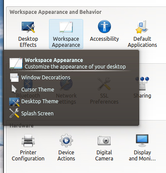Click the "Workspace Appearance and Behavior" heading

55,12
